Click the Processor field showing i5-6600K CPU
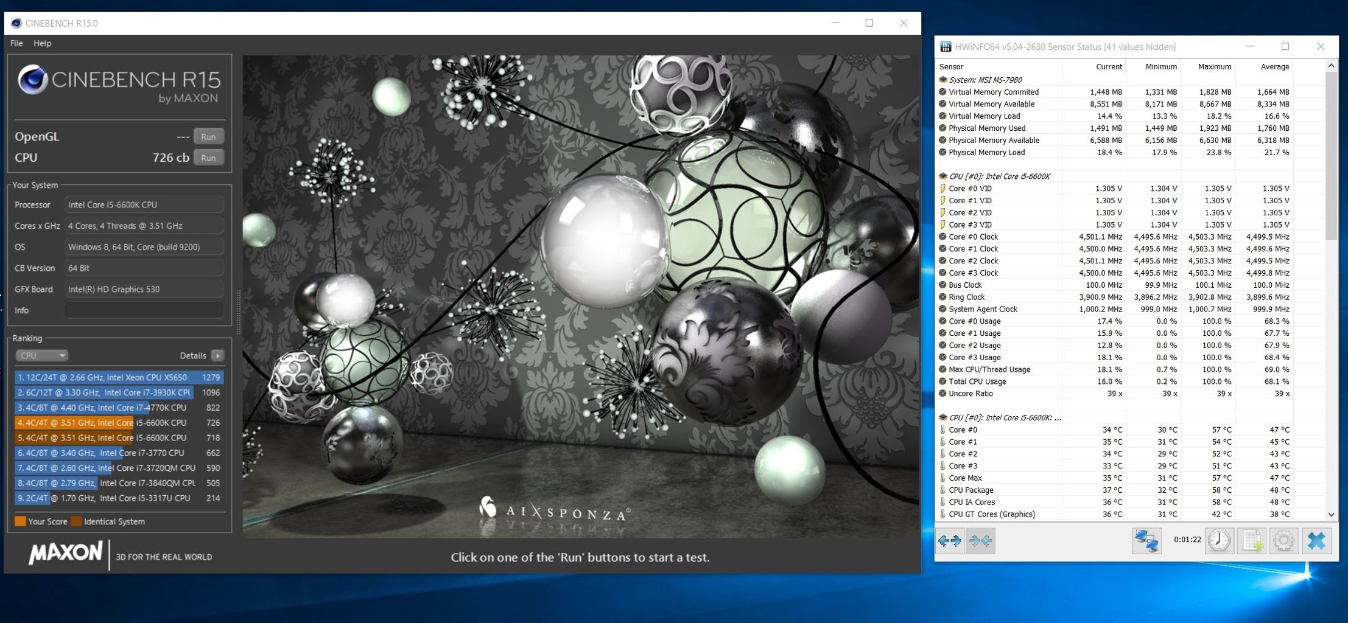The height and width of the screenshot is (623, 1348). (x=144, y=204)
